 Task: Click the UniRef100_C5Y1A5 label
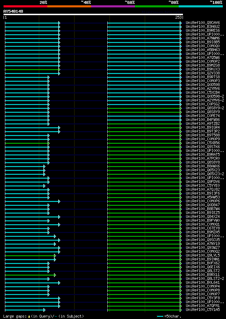pos(203,309)
